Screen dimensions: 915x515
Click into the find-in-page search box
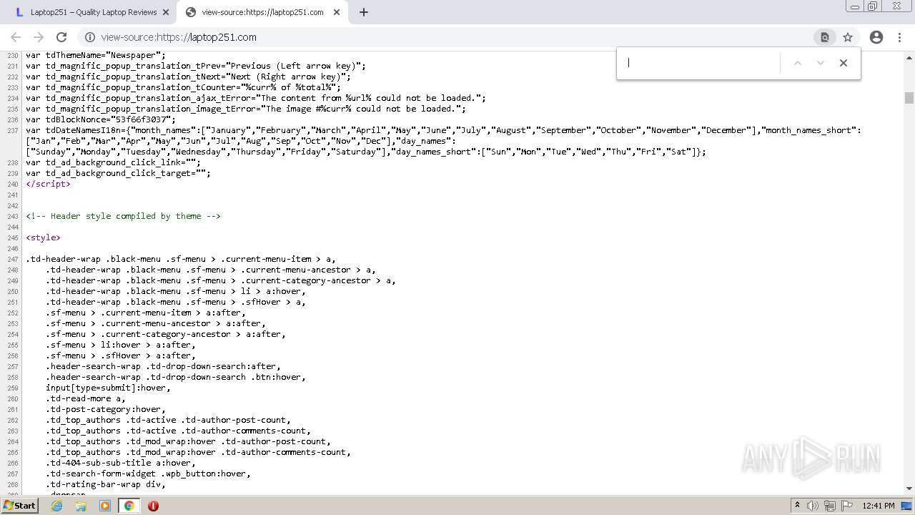click(702, 63)
